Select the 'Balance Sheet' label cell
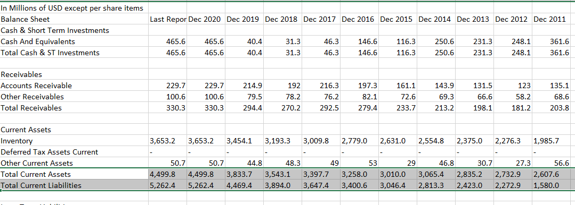Image resolution: width=575 pixels, height=205 pixels. [75, 19]
